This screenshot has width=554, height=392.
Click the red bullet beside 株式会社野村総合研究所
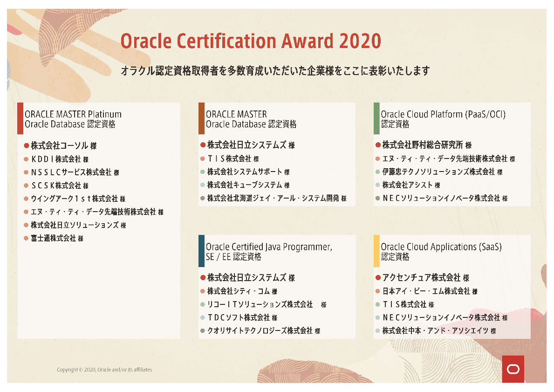pyautogui.click(x=378, y=145)
